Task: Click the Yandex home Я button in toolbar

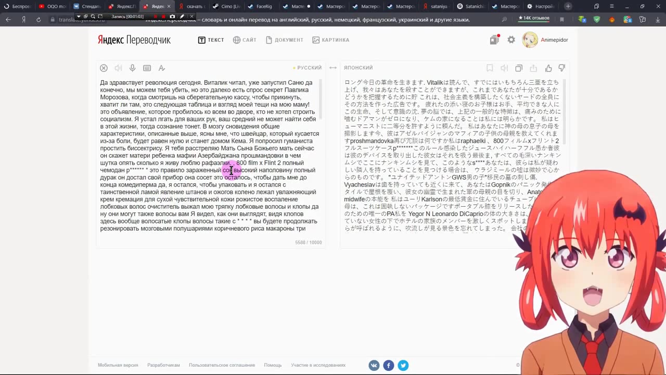Action: (x=23, y=19)
